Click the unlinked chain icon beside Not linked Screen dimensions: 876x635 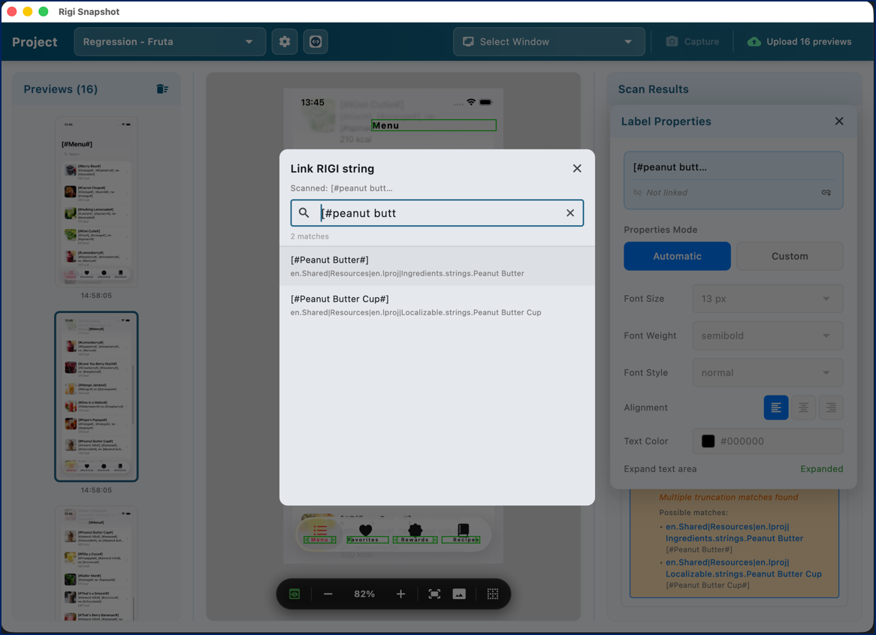[x=637, y=192]
